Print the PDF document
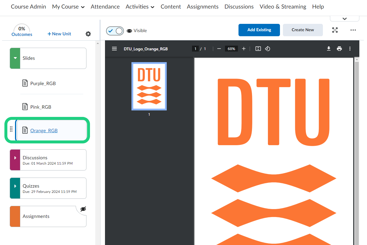Viewport: 367px width, 245px height. [339, 49]
